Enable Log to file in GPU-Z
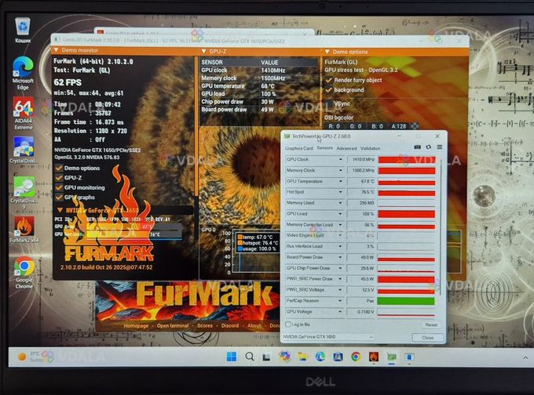Viewport: 534px width, 395px height. click(x=288, y=324)
